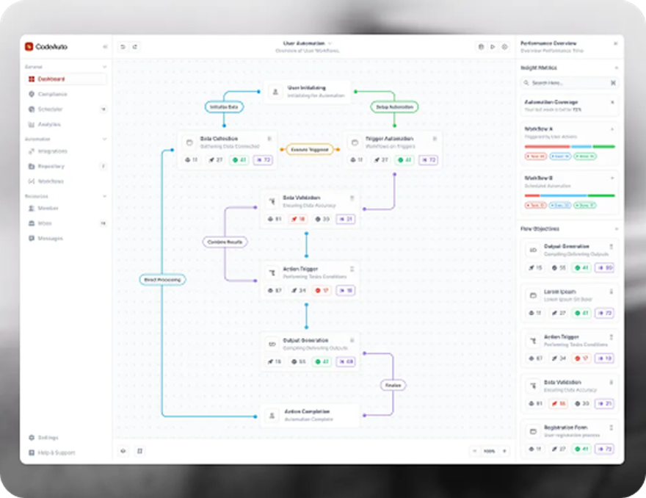Click the settings gear in top toolbar
Image resolution: width=646 pixels, height=498 pixels.
pyautogui.click(x=505, y=46)
